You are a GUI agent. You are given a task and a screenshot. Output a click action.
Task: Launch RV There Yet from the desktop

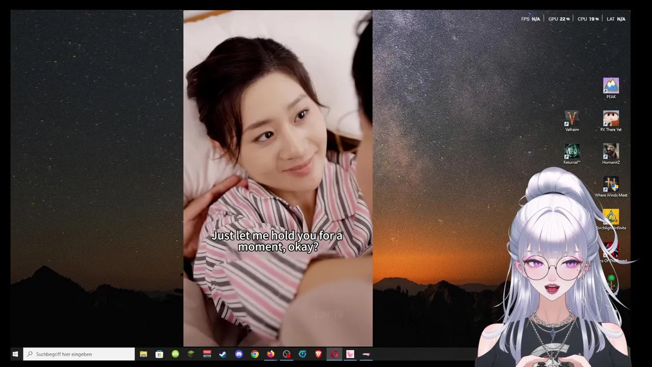[611, 121]
